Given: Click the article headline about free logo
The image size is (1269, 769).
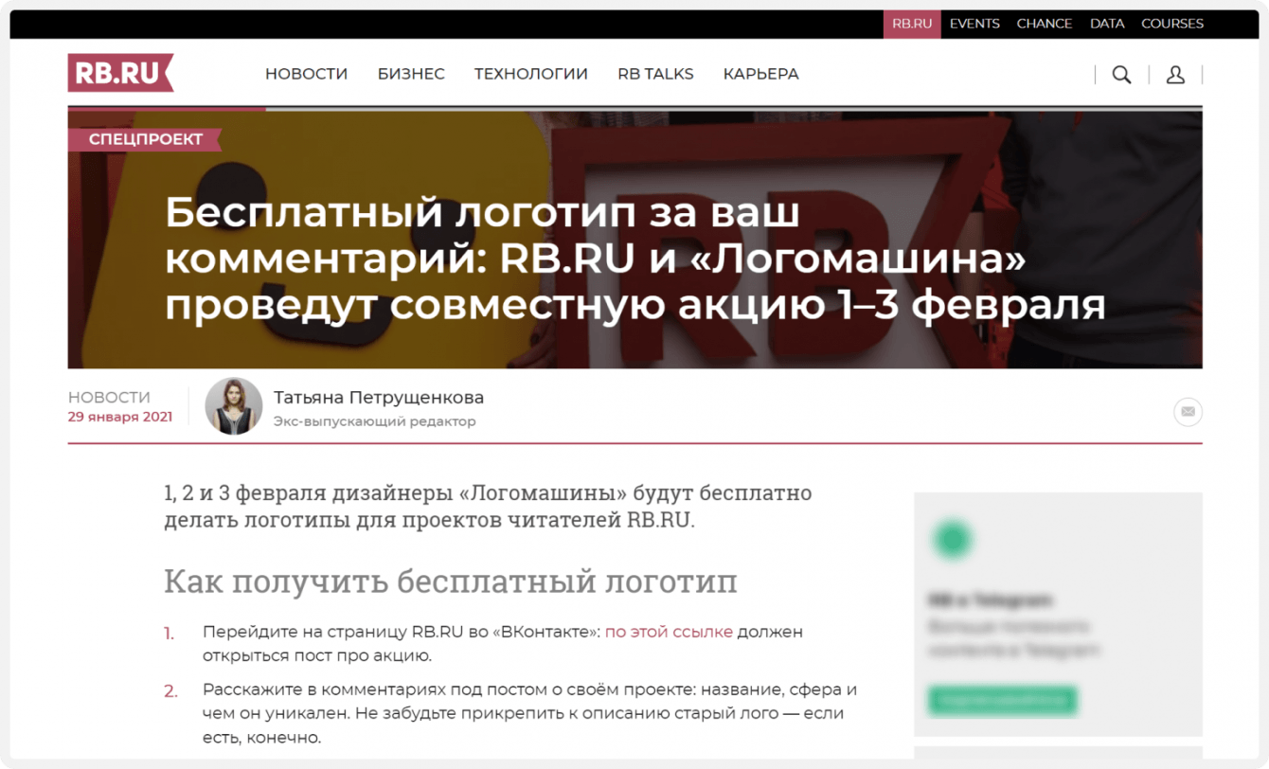Looking at the screenshot, I should click(x=635, y=259).
